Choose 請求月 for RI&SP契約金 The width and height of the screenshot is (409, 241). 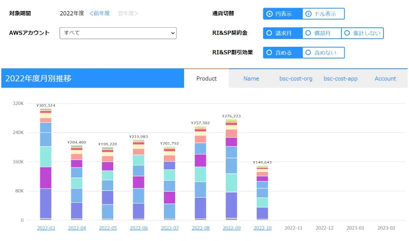coord(283,33)
